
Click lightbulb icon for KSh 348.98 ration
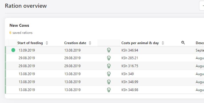coord(109,90)
